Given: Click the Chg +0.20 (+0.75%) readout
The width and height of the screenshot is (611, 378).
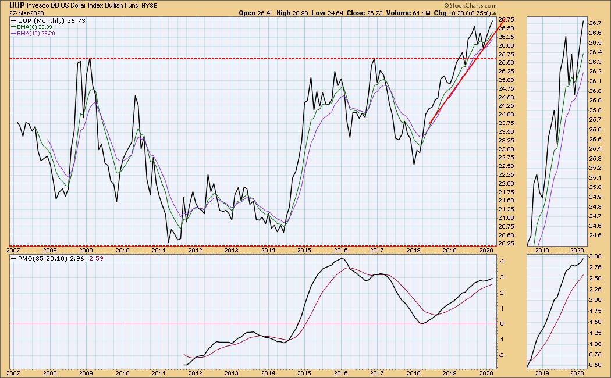Looking at the screenshot, I should tap(463, 13).
